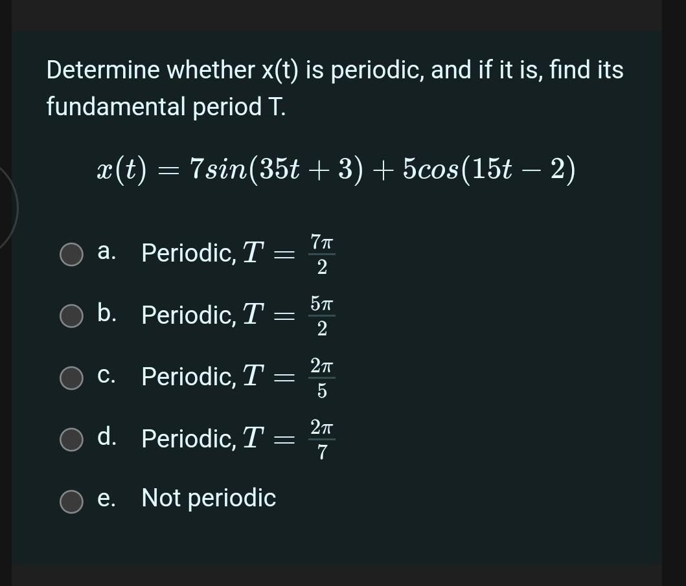Click the option label 'b.'
The height and width of the screenshot is (586, 686).
pos(106,315)
